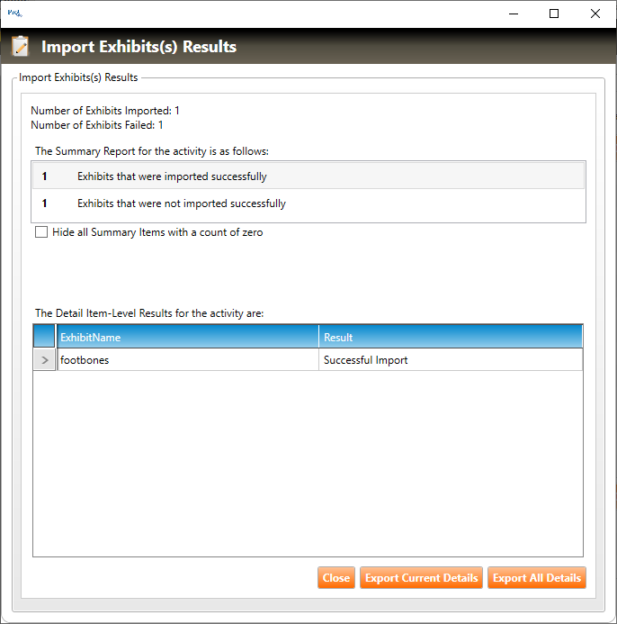This screenshot has width=617, height=624.
Task: Click the count for failed imports
Action: pos(44,203)
